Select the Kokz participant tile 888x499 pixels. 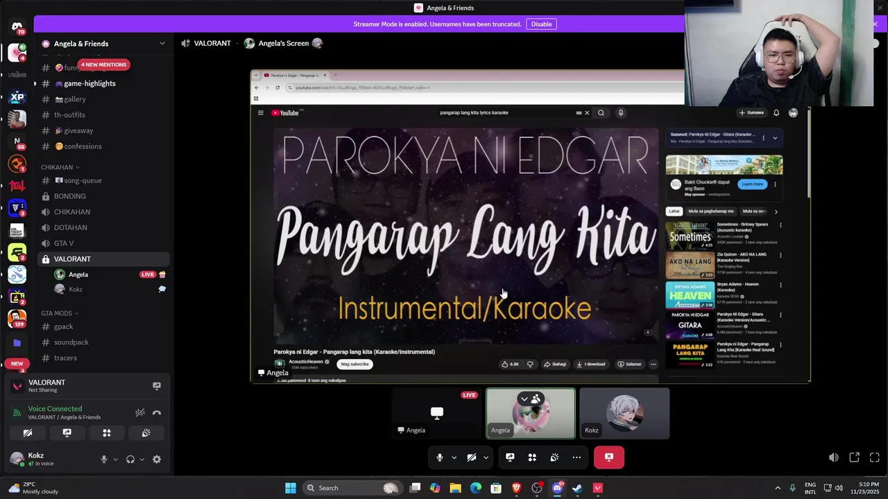624,414
